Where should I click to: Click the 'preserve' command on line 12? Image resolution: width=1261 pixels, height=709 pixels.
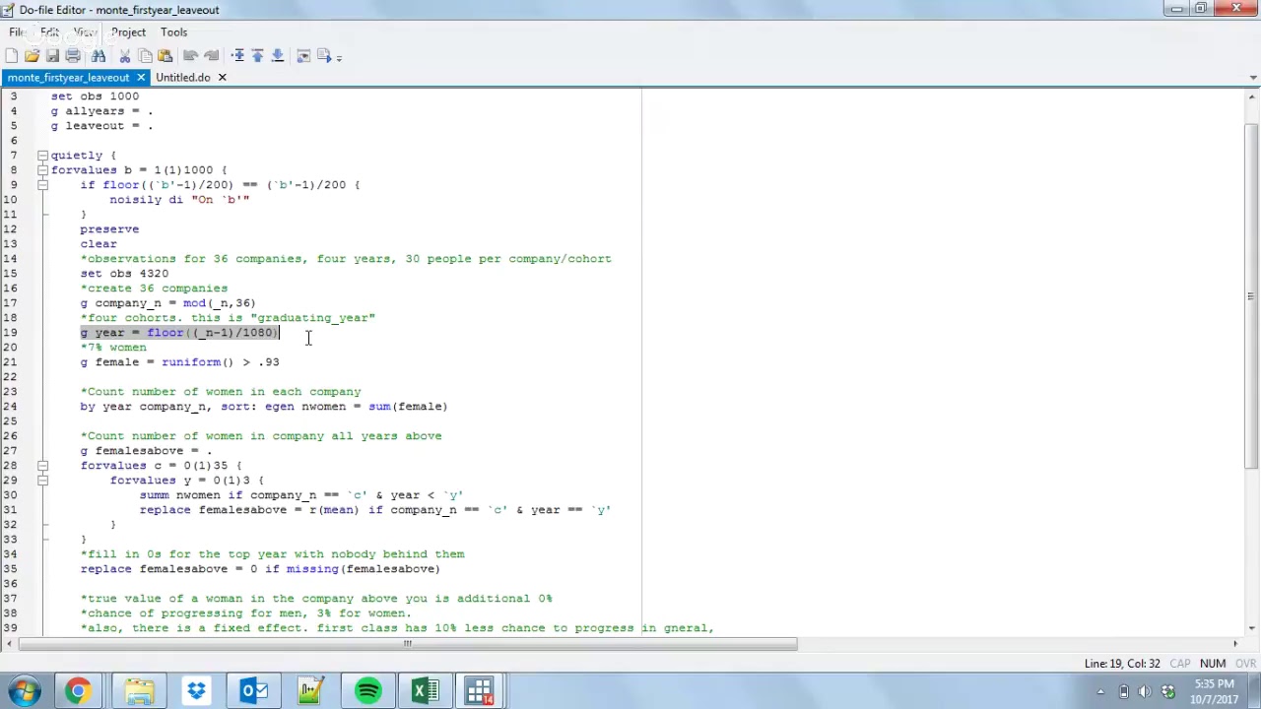[109, 228]
